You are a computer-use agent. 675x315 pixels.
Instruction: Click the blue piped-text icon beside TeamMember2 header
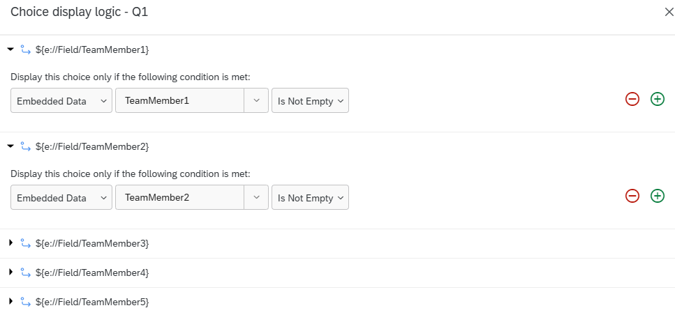click(x=25, y=146)
